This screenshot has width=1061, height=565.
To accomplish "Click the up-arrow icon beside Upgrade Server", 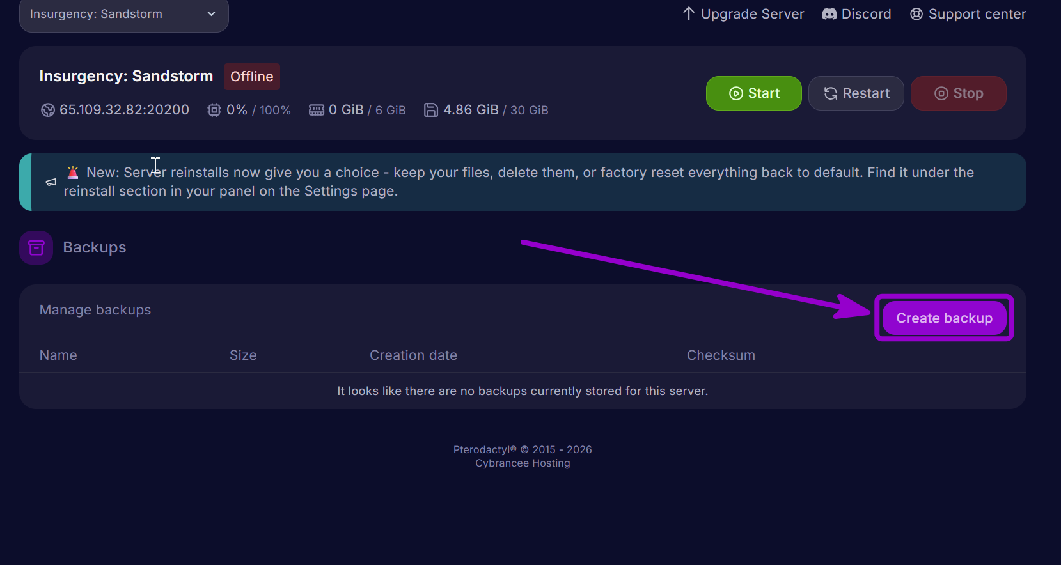I will coord(689,14).
